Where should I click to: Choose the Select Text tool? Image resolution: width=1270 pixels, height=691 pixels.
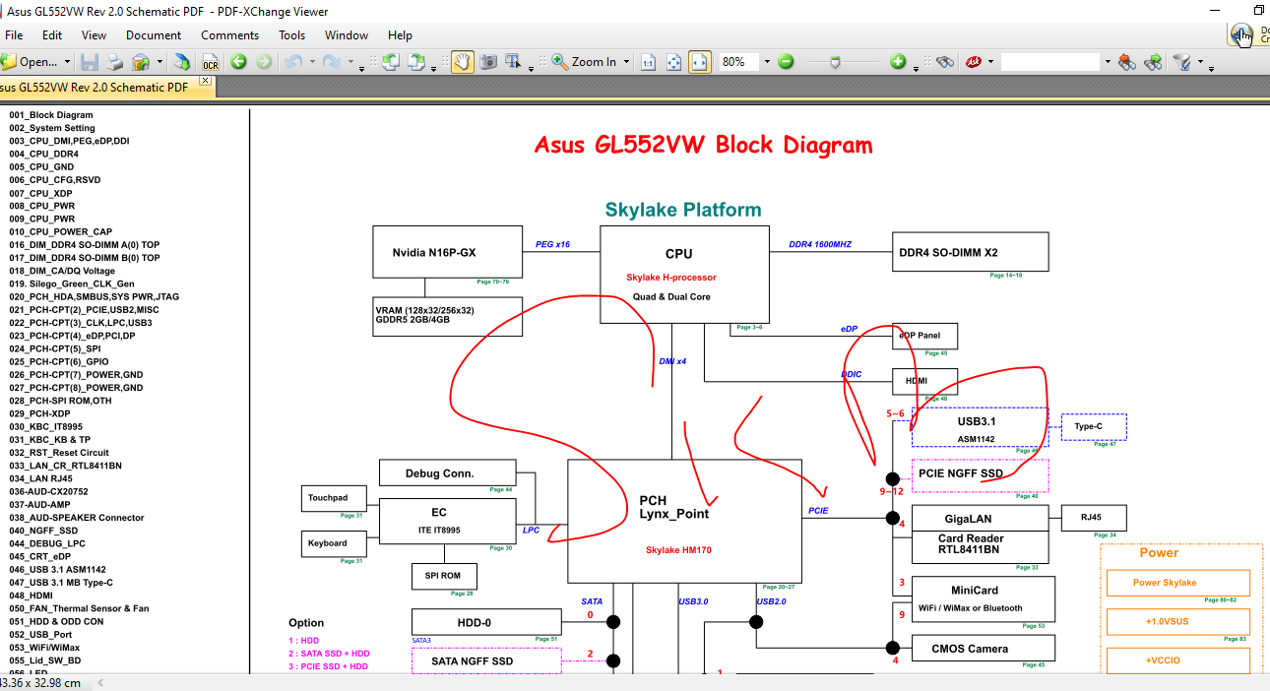(x=514, y=61)
